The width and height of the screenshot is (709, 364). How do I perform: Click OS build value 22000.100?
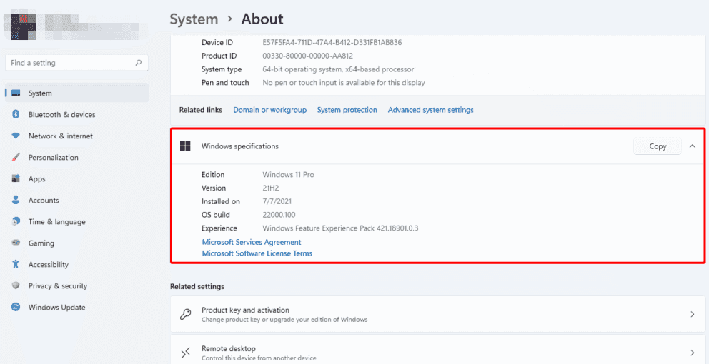click(279, 215)
